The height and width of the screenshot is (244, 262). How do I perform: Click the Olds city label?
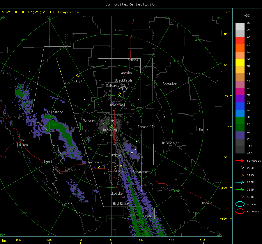coord(111,121)
